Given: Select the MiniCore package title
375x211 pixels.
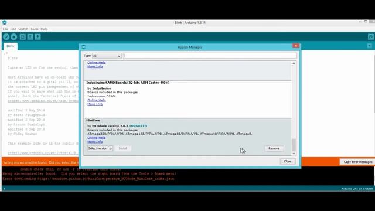Looking at the screenshot, I should [93, 120].
